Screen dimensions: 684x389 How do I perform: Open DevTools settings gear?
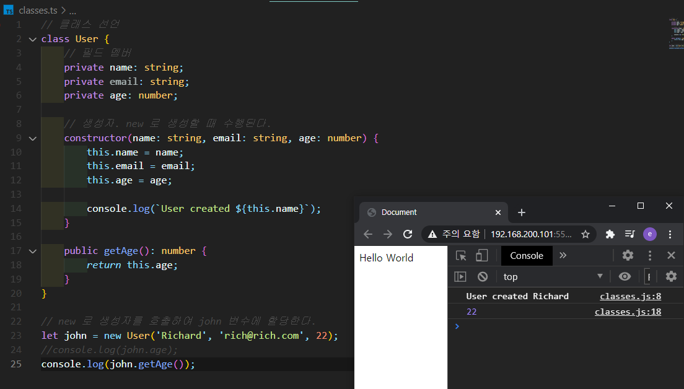tap(628, 256)
